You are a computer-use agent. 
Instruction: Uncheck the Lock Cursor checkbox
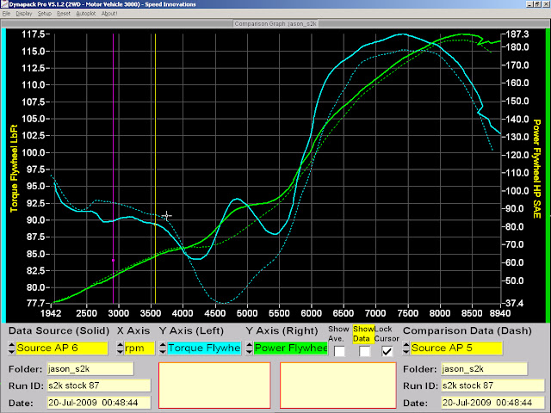pyautogui.click(x=387, y=351)
